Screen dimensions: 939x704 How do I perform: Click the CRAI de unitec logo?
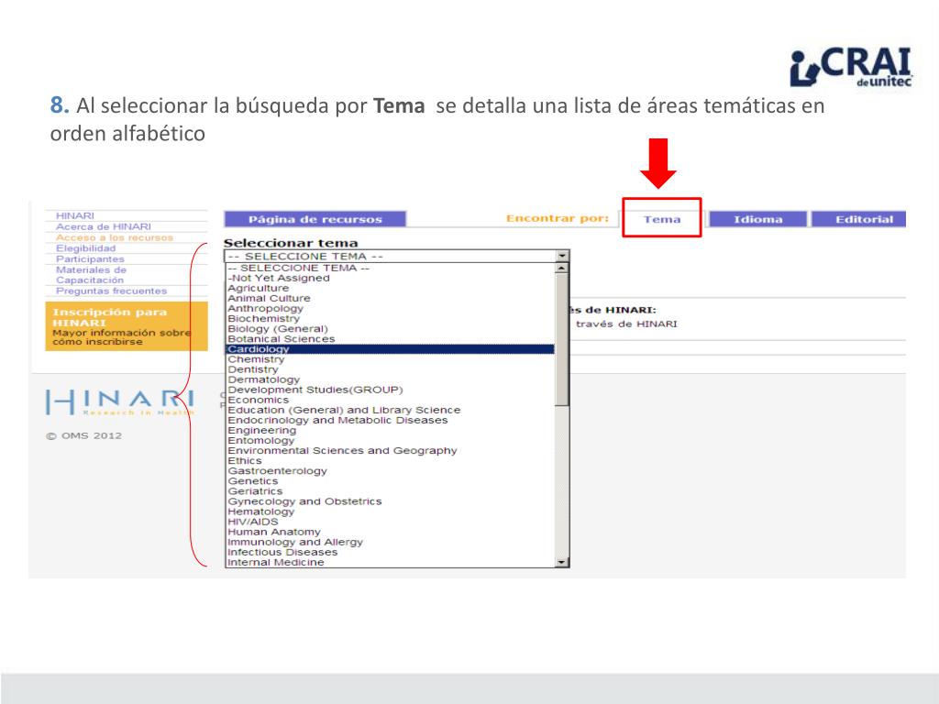click(x=851, y=67)
